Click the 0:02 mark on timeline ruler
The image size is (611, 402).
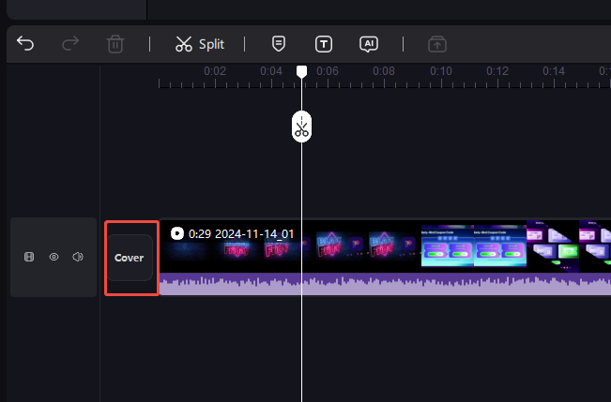pos(215,71)
